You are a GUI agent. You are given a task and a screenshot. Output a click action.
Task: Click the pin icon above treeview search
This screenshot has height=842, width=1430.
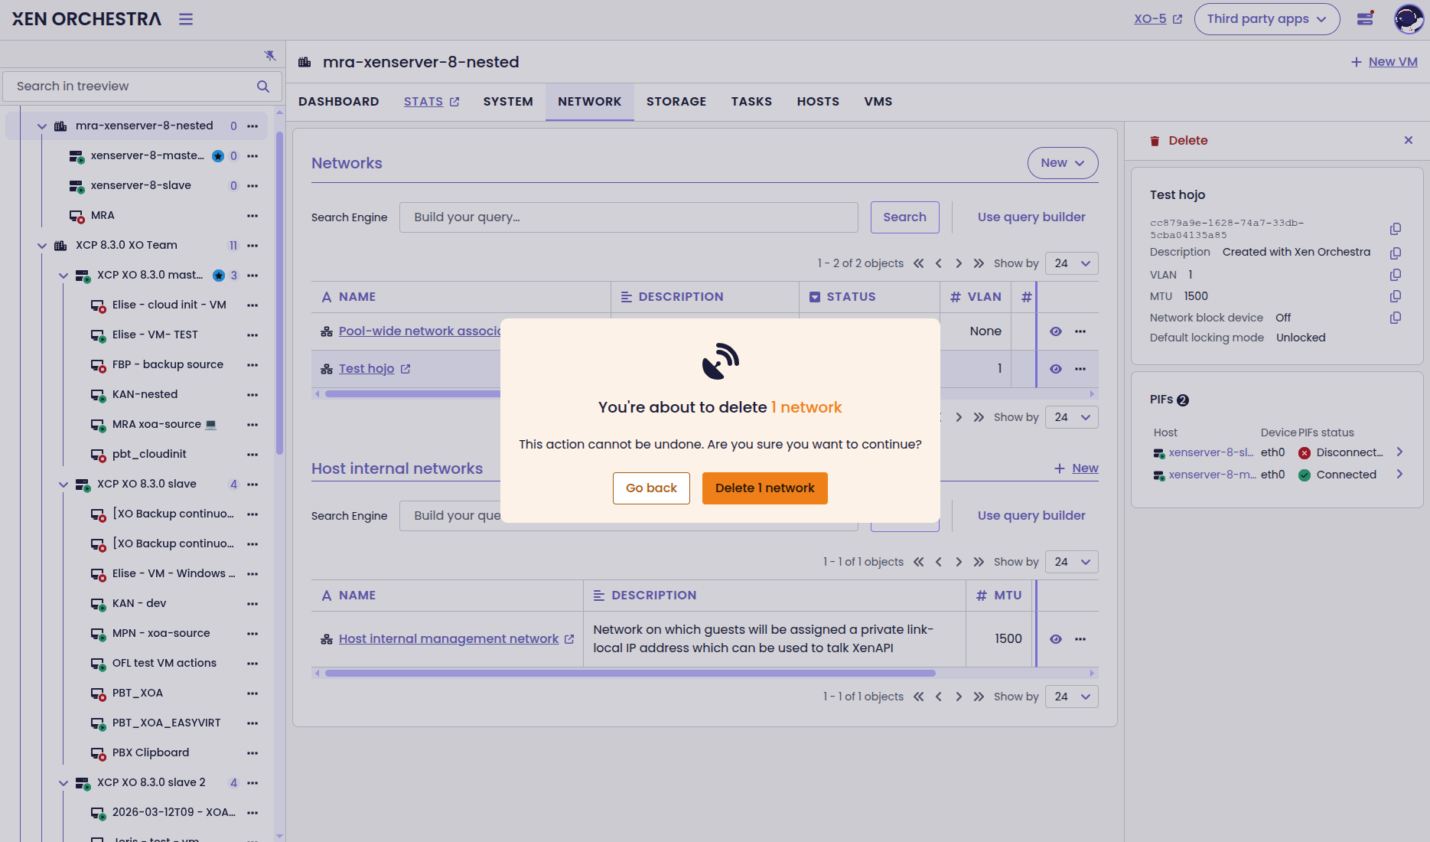tap(269, 55)
